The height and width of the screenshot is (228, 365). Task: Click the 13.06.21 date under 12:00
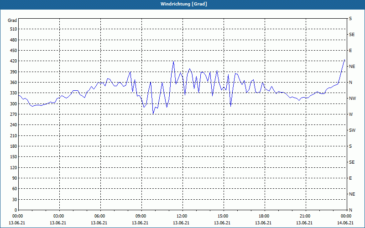(181, 223)
